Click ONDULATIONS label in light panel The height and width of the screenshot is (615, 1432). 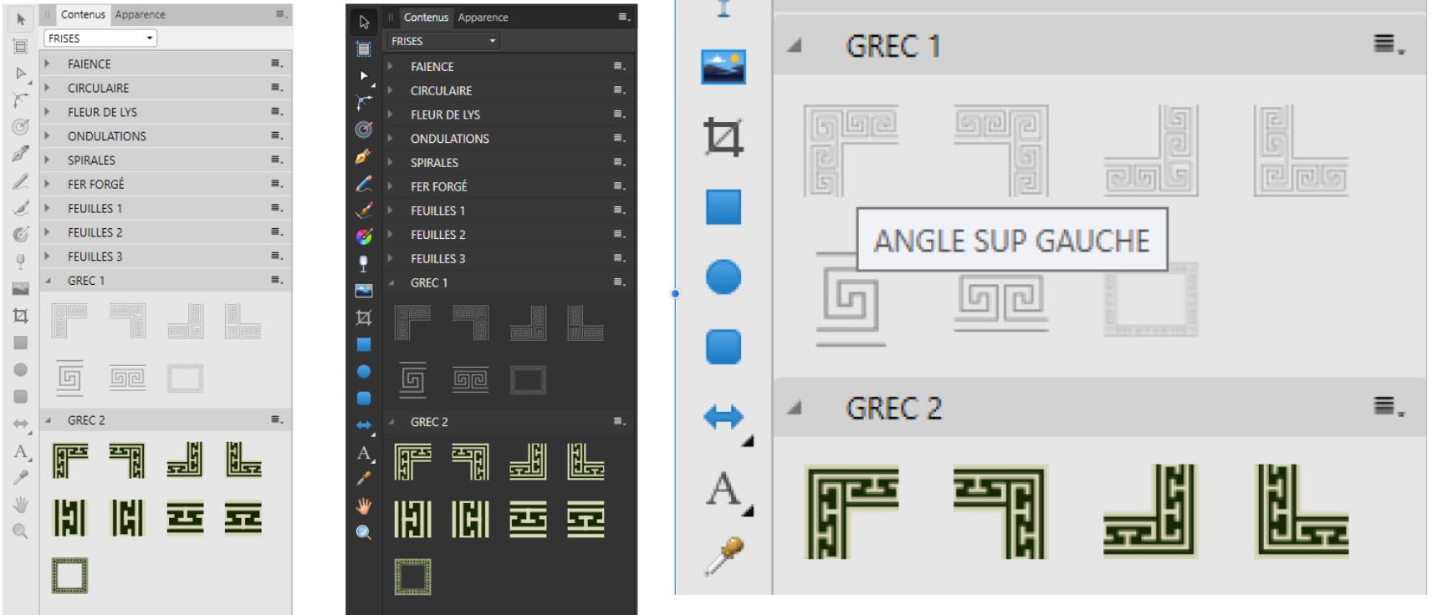(107, 136)
